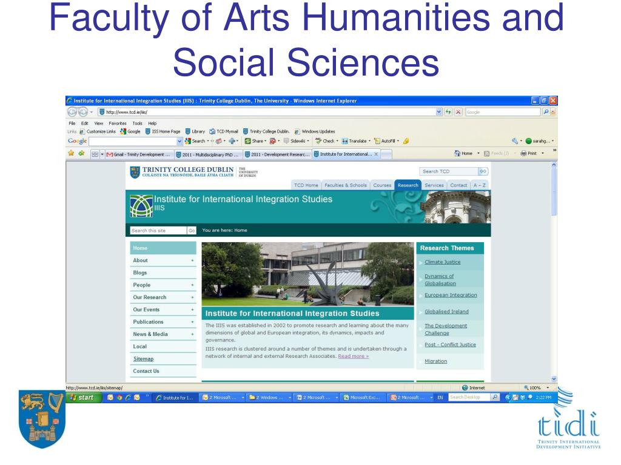Click the Print icon in the command bar
The image size is (621, 465).
523,153
